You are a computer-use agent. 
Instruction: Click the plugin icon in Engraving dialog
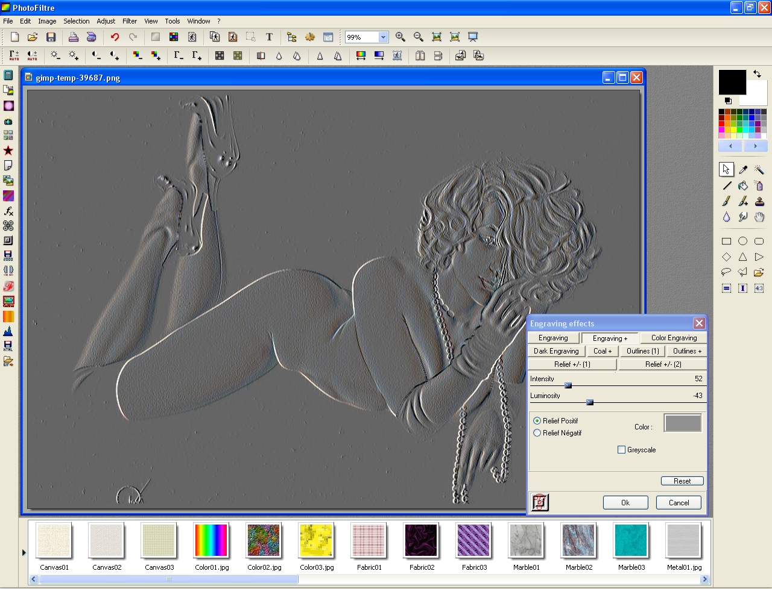click(540, 502)
